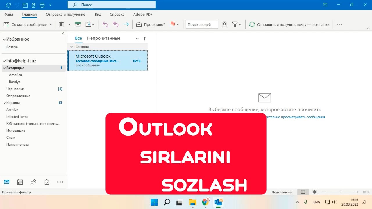This screenshot has height=209, width=372.
Task: Open the Вид ribbon tab
Action: (x=98, y=14)
